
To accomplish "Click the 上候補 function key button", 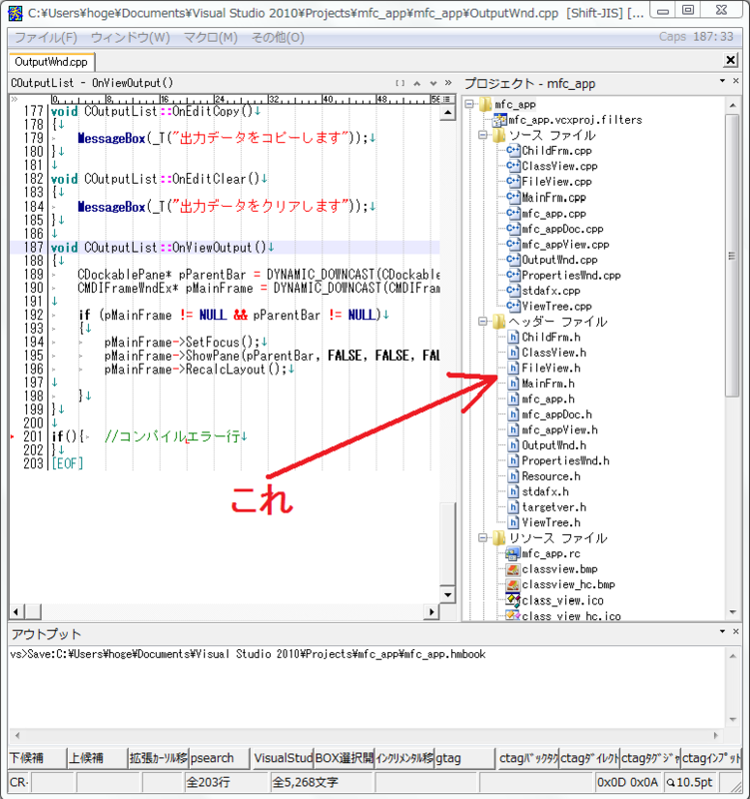I will [97, 758].
